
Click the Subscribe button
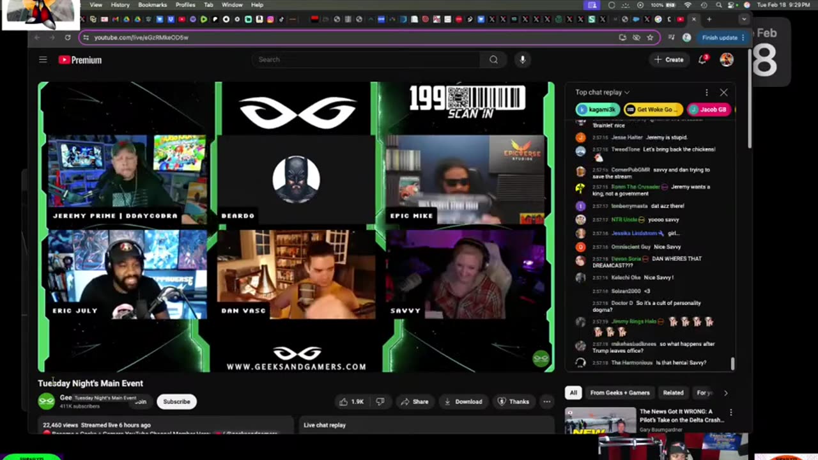(176, 402)
